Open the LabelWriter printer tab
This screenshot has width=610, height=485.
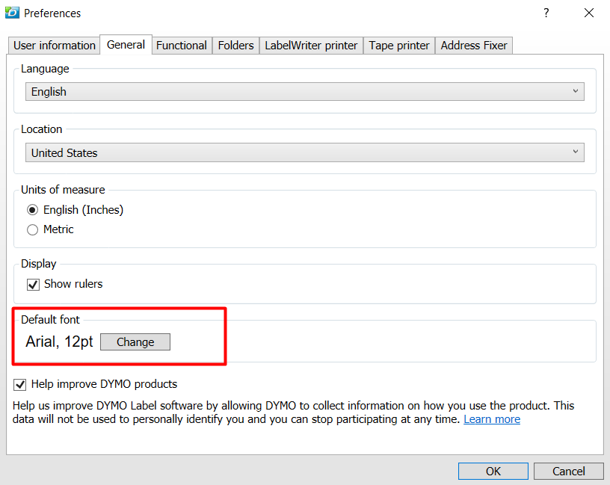[x=311, y=45]
